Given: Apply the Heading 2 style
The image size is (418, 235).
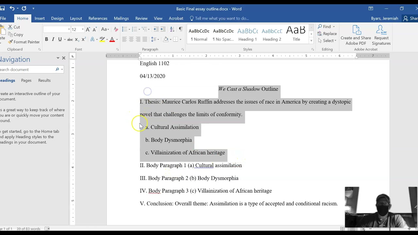Looking at the screenshot, I should point(272,34).
